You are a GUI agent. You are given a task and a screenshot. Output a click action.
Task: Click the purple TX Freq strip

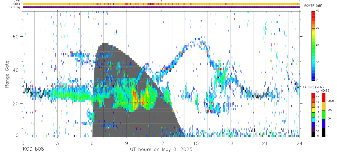161,7
